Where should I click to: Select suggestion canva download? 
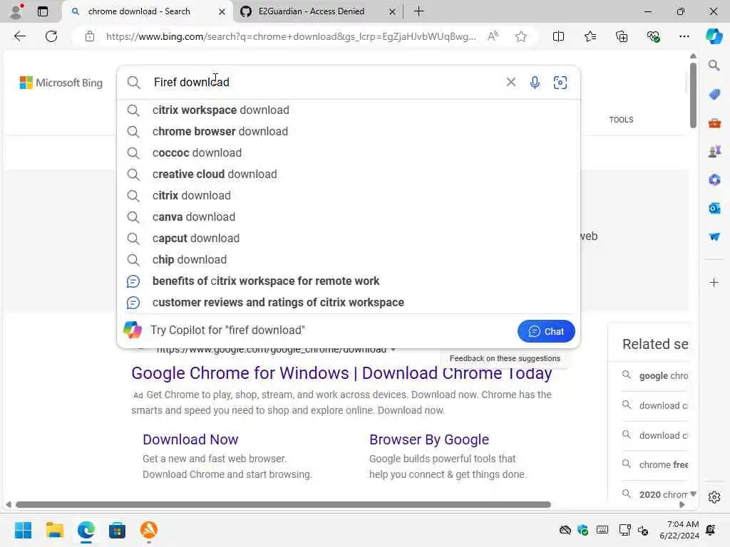pyautogui.click(x=348, y=217)
